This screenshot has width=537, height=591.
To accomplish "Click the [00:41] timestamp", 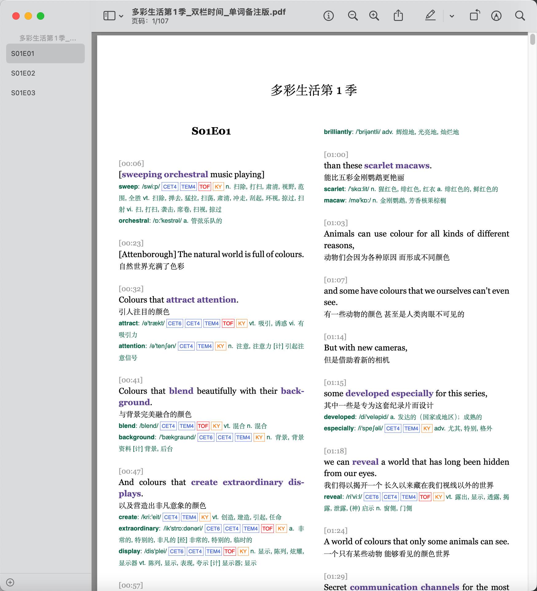I will [x=131, y=380].
